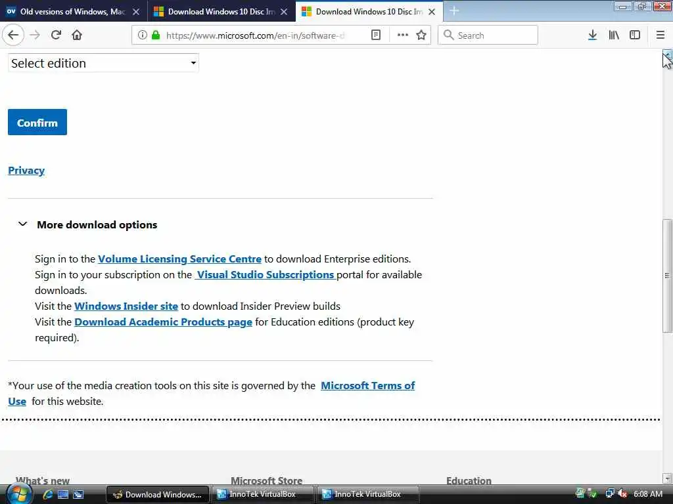Switch to first InnoTek VirtualBox taskbar button
The image size is (673, 504).
tap(263, 495)
